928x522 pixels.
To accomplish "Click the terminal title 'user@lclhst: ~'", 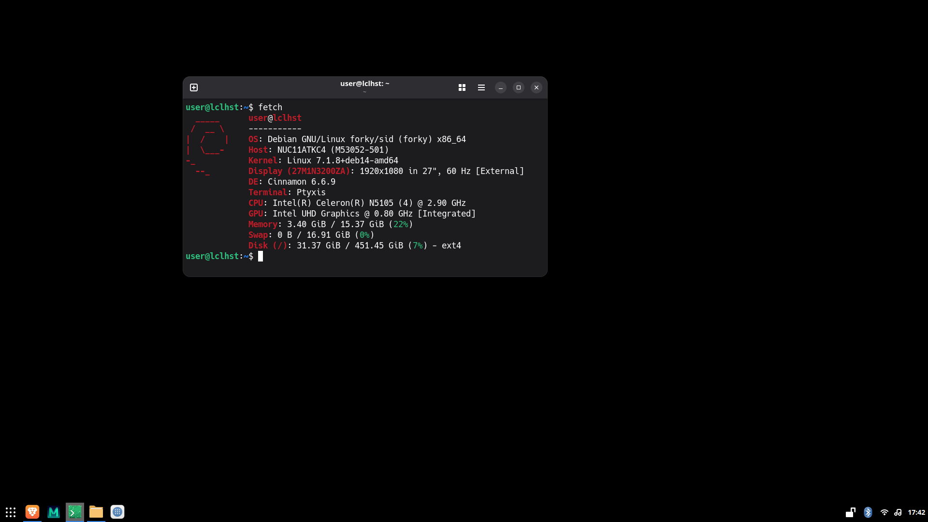I will click(364, 84).
